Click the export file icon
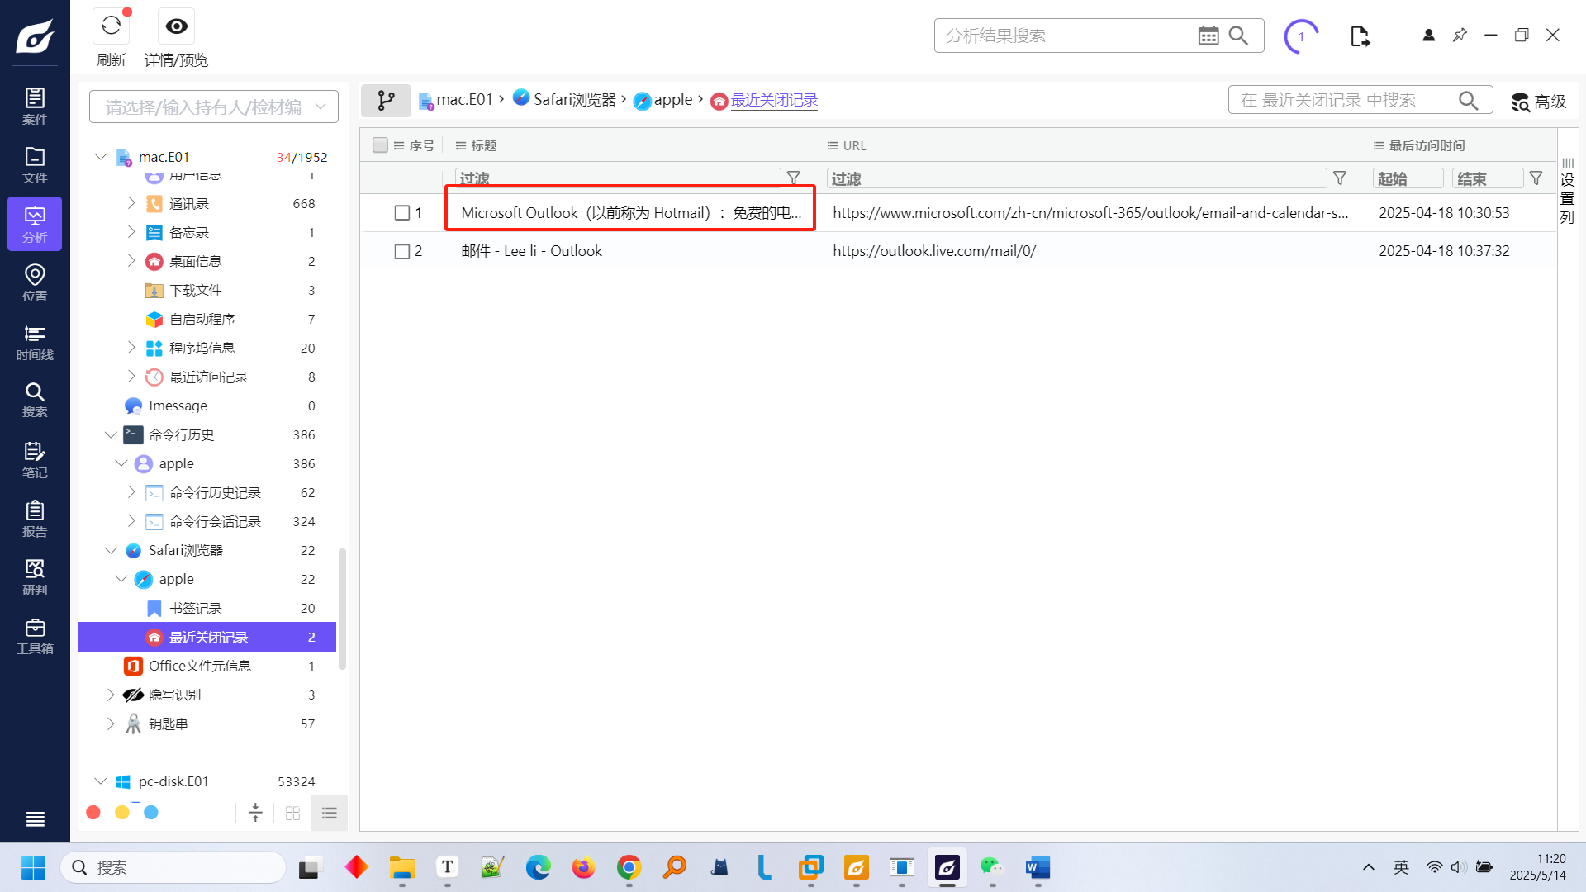The width and height of the screenshot is (1586, 892). pos(1360,36)
